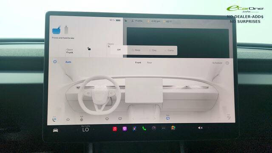Open vehicle Controls with car icon
Image resolution: width=272 pixels, height=153 pixels.
[x=56, y=130]
